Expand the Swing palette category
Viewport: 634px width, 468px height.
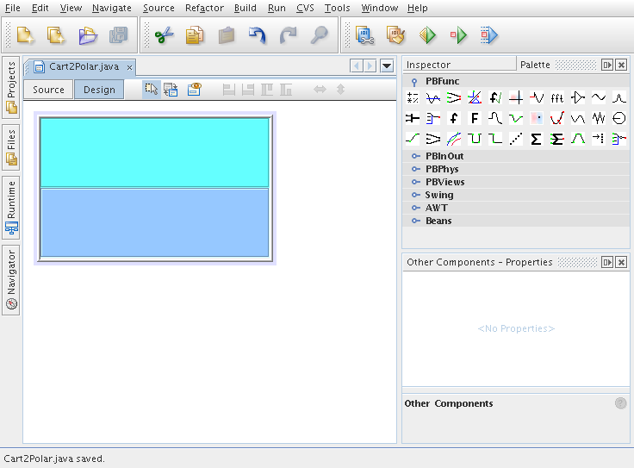click(x=439, y=195)
